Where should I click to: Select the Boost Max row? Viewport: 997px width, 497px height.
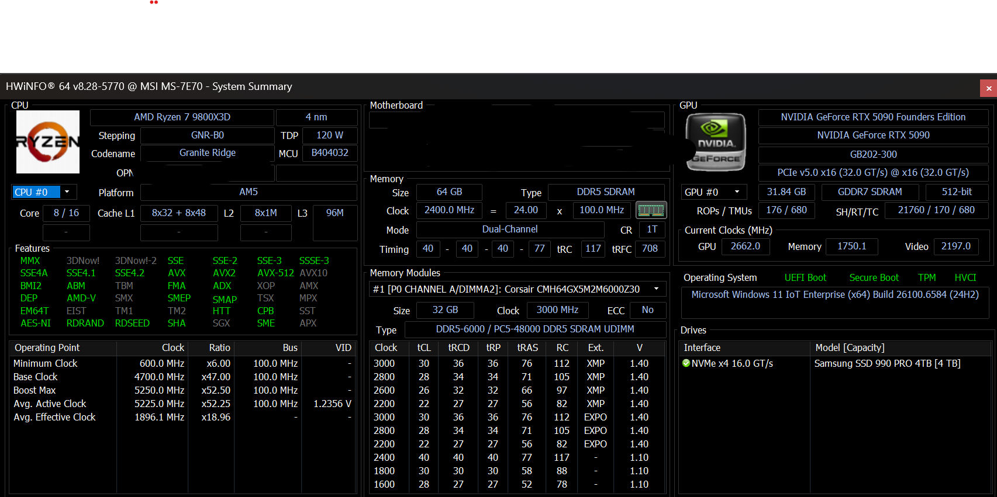182,390
